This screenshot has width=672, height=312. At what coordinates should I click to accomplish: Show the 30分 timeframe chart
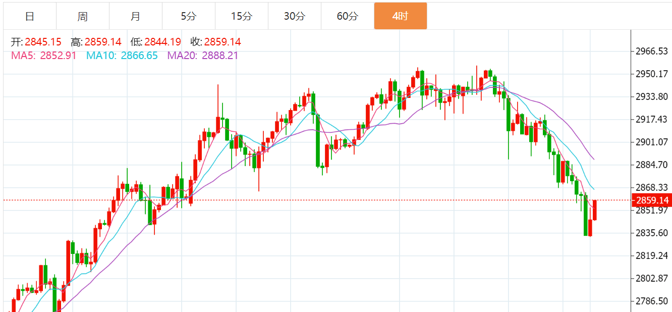(x=294, y=16)
